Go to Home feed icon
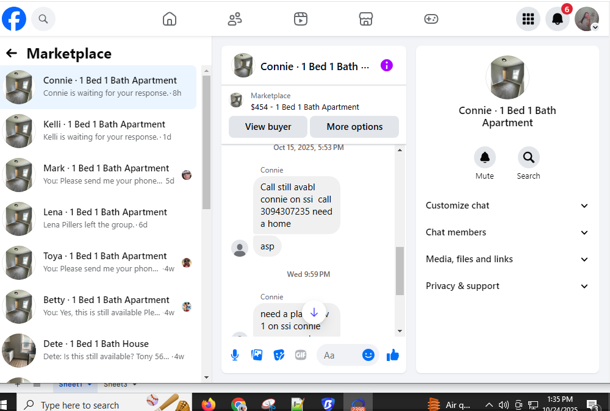 tap(169, 19)
